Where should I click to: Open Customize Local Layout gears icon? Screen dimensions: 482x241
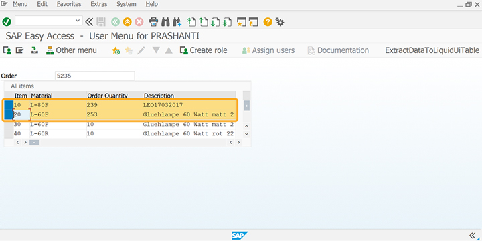pyautogui.click(x=279, y=22)
